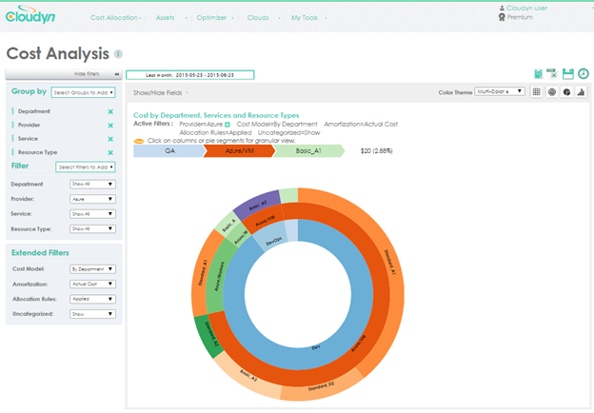Open the Allocation Rules dropdown
This screenshot has height=413, width=594.
click(x=93, y=299)
